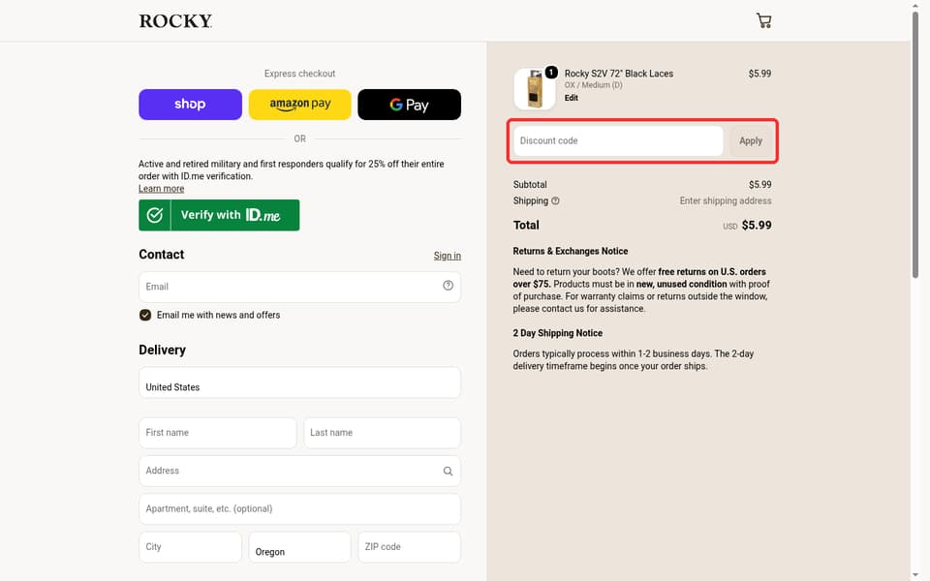
Task: Click the Rocky S2V 72" Black Laces title
Action: (x=619, y=74)
